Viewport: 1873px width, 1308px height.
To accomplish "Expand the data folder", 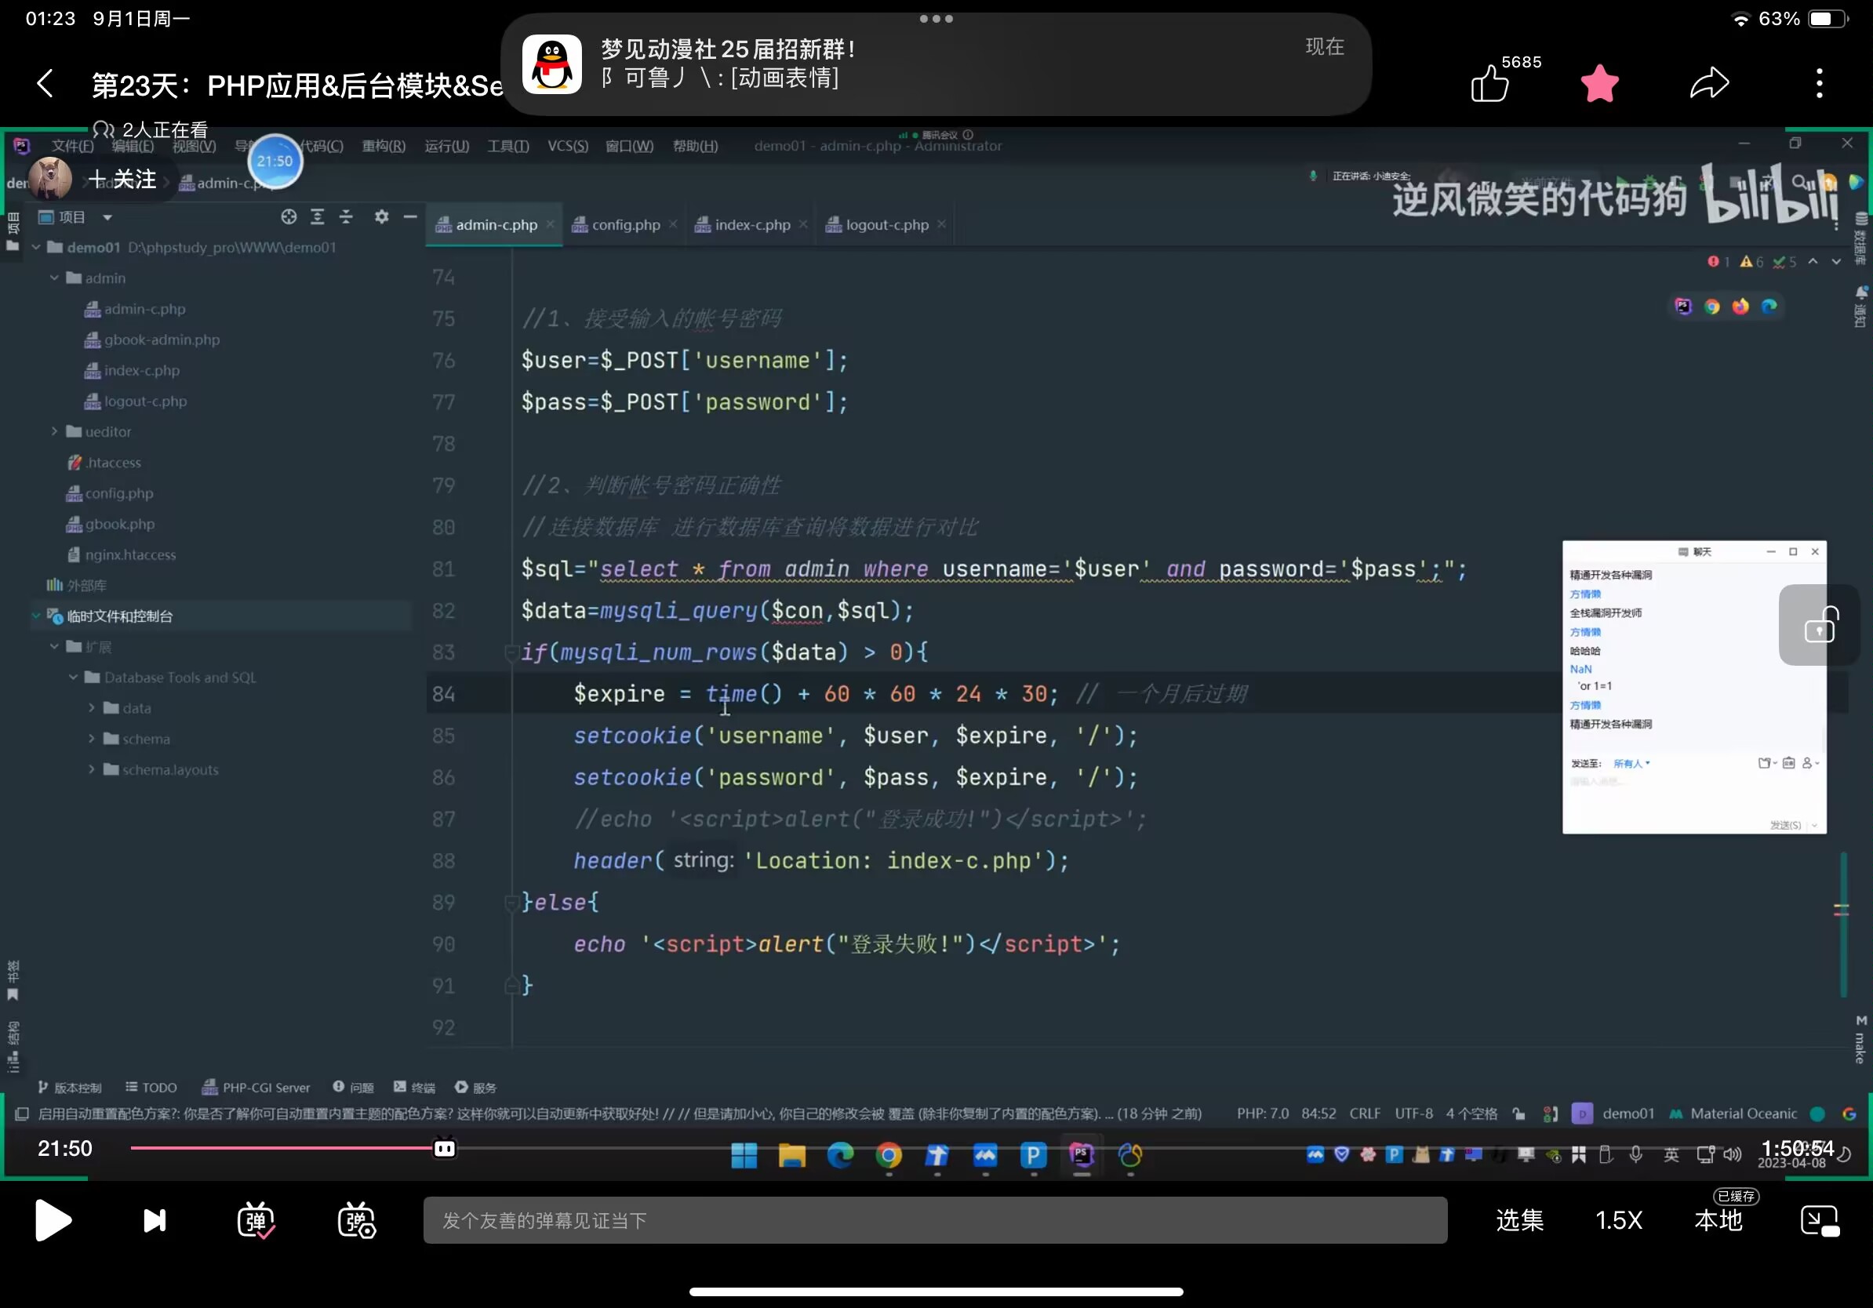I will [x=91, y=708].
